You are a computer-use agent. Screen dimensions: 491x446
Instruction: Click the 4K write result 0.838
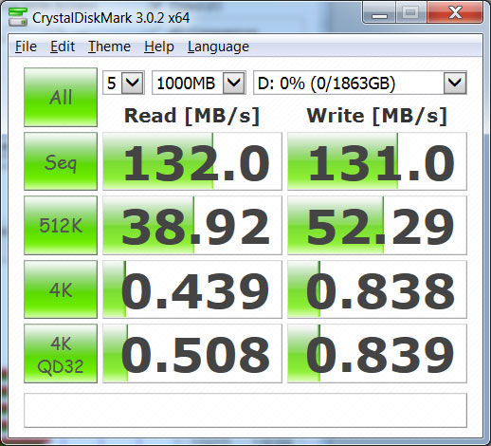377,289
